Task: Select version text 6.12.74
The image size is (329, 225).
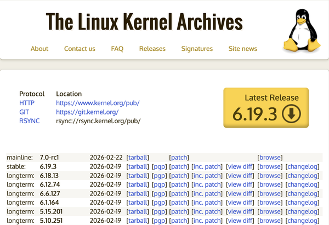Action: [x=50, y=184]
